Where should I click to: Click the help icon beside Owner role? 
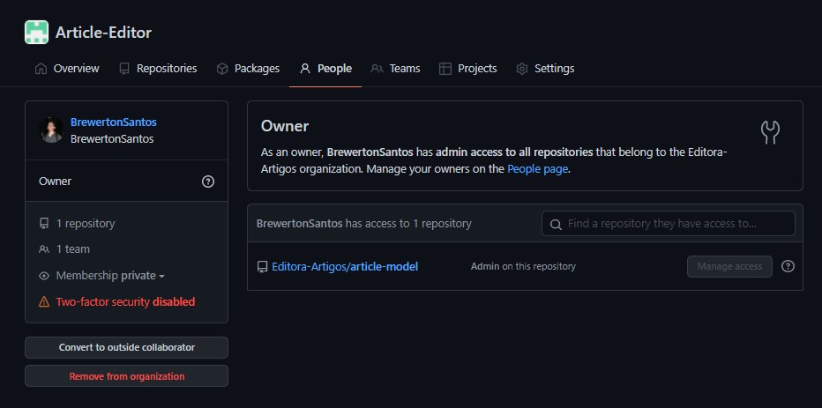208,182
